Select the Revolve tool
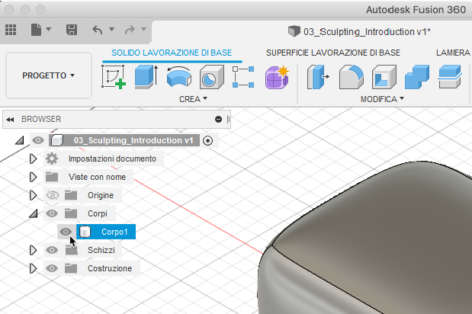This screenshot has height=314, width=472. [178, 77]
